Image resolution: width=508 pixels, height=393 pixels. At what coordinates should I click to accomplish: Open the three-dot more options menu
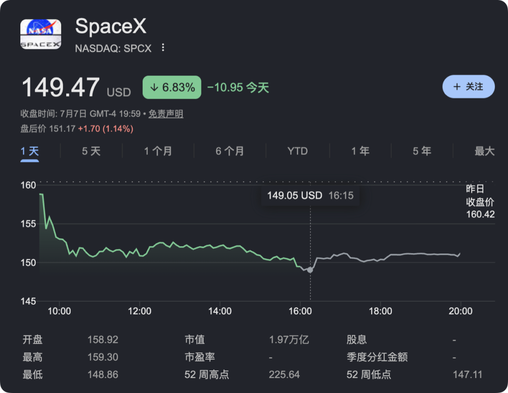[x=163, y=48]
